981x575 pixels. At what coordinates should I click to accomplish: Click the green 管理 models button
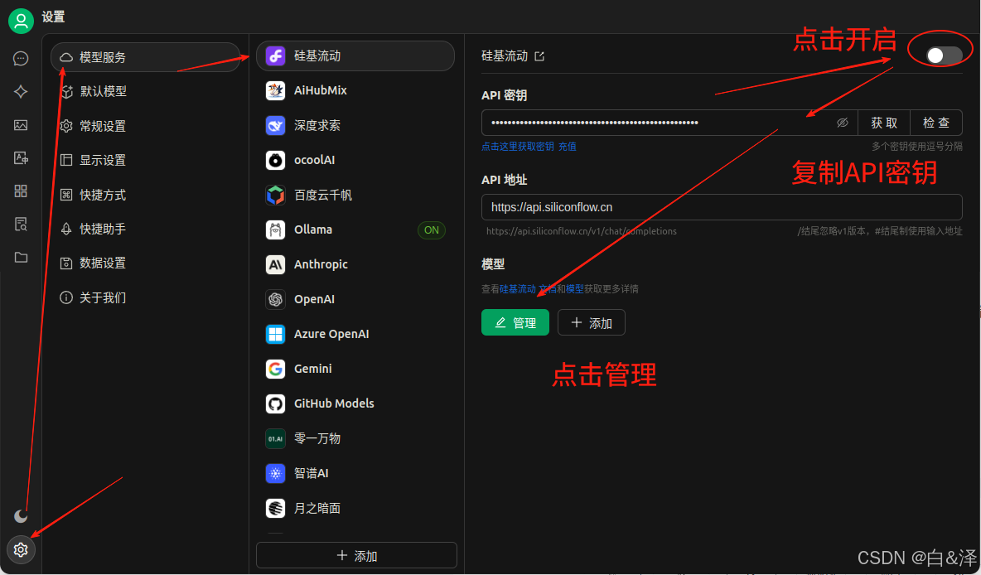coord(515,322)
